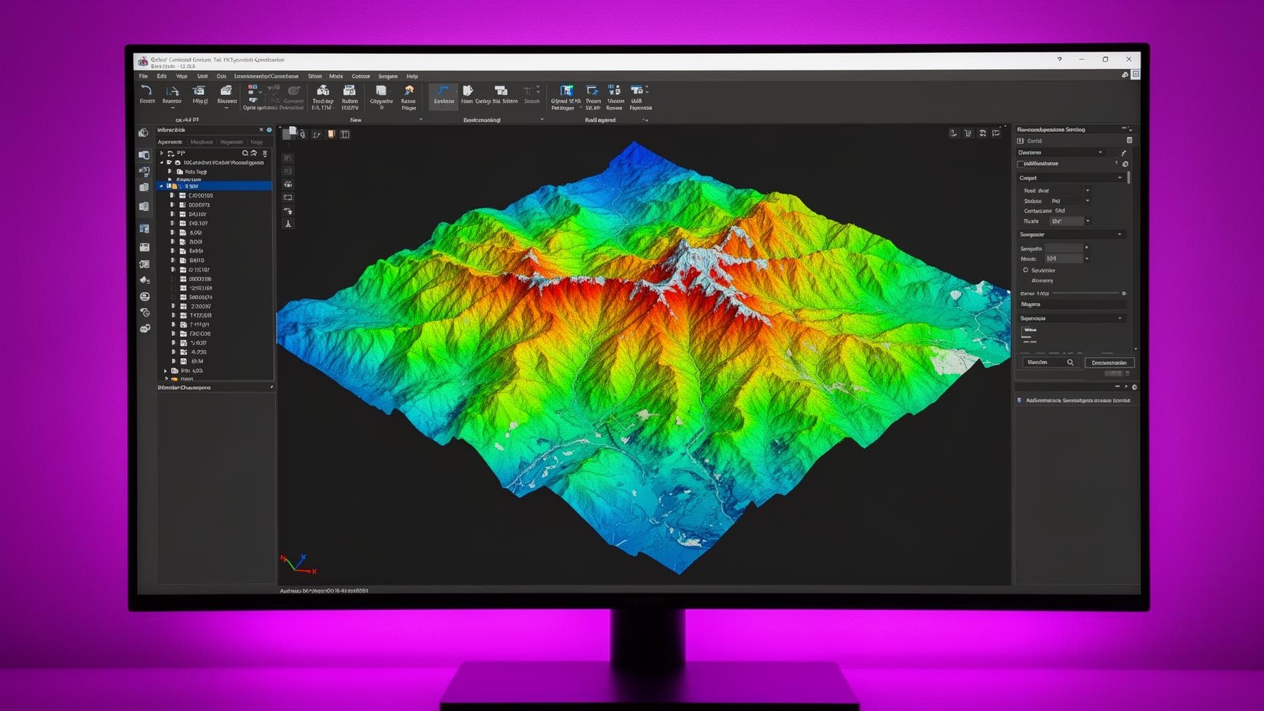Select the first radio button in the Sampler section

click(1026, 270)
